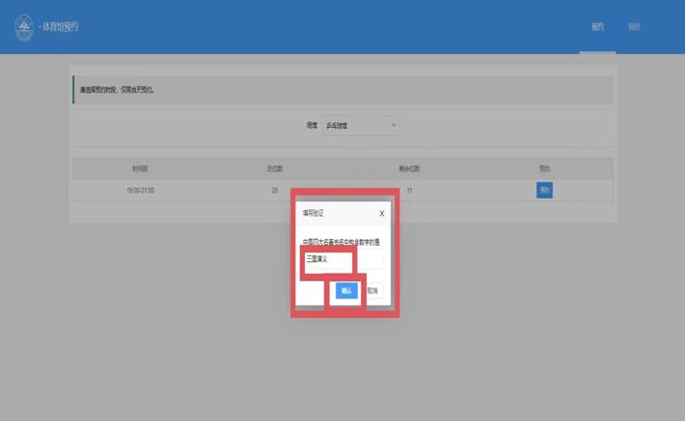Screen dimensions: 685x421
Task: Open the dimmed tab beside 预约 in header
Action: [x=634, y=27]
